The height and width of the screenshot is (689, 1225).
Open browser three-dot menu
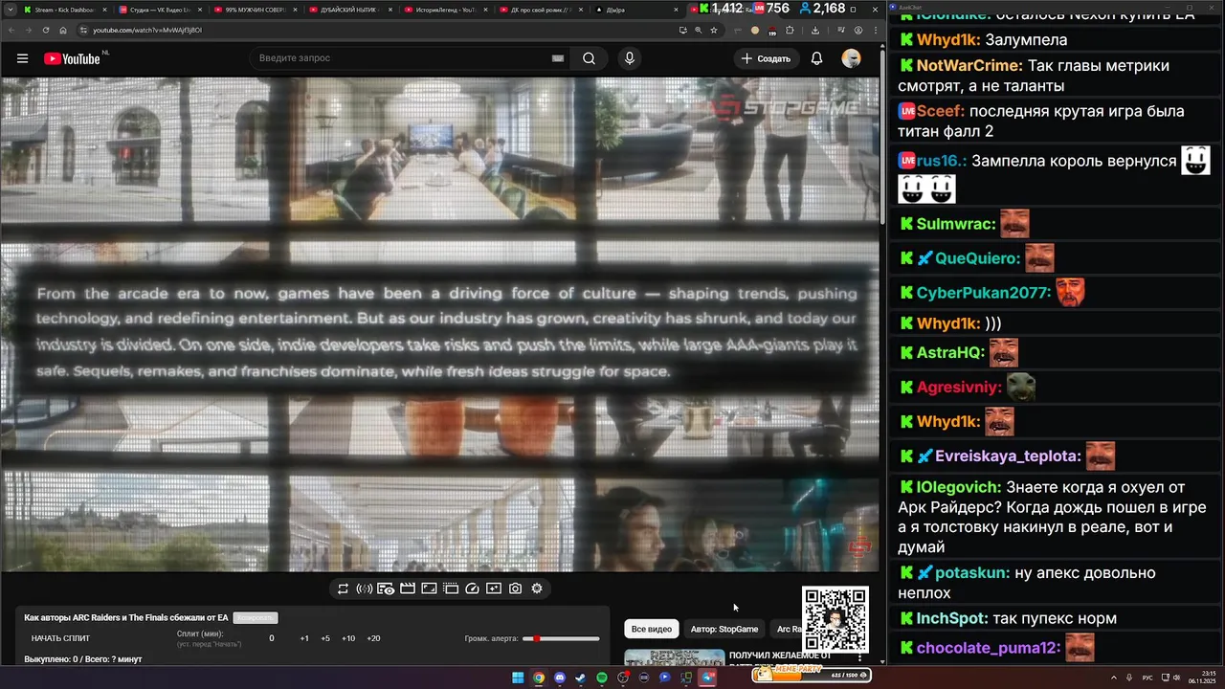tap(875, 30)
